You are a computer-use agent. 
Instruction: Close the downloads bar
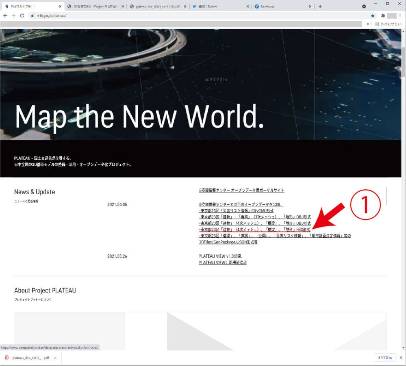pyautogui.click(x=401, y=358)
